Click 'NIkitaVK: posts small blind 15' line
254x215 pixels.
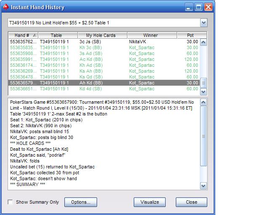coord(40,131)
